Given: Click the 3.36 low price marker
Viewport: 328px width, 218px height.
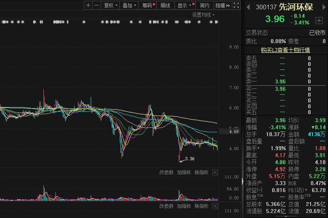Looking at the screenshot, I should tap(189, 159).
